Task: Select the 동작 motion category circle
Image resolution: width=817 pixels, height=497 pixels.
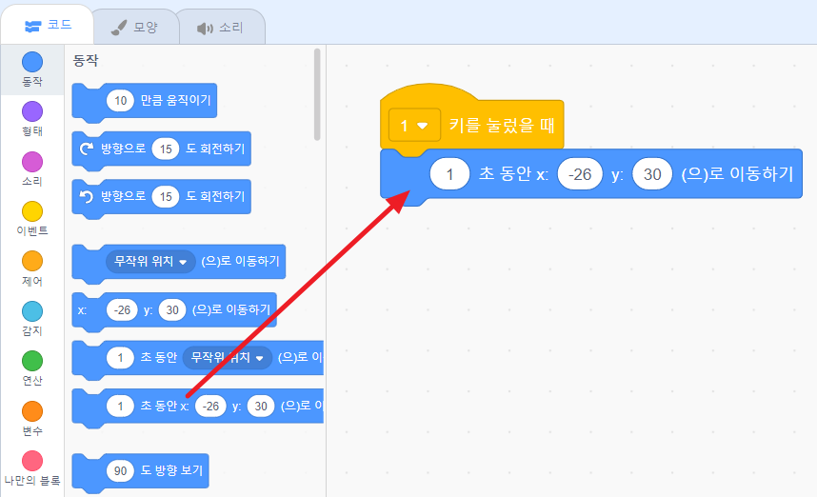Action: pos(32,62)
